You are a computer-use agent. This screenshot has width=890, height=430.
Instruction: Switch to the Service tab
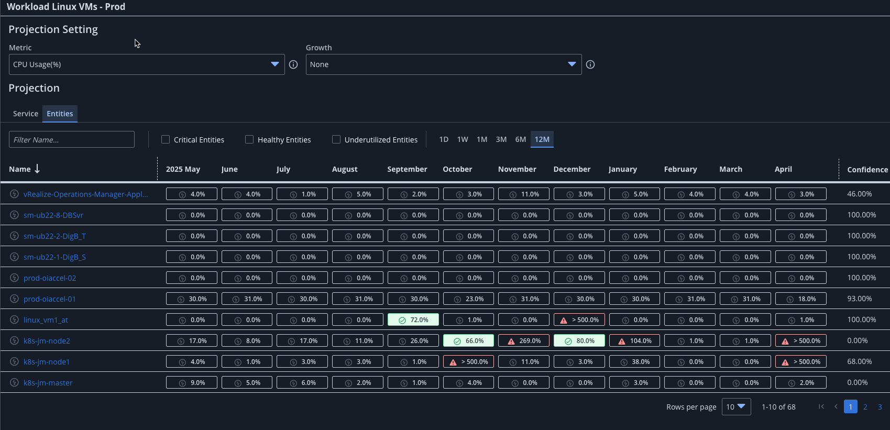tap(26, 114)
